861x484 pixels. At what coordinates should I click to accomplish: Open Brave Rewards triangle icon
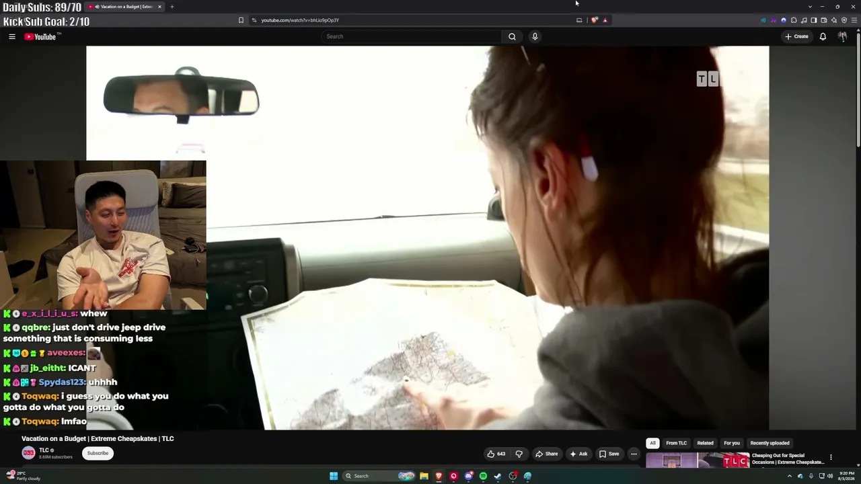(x=605, y=20)
